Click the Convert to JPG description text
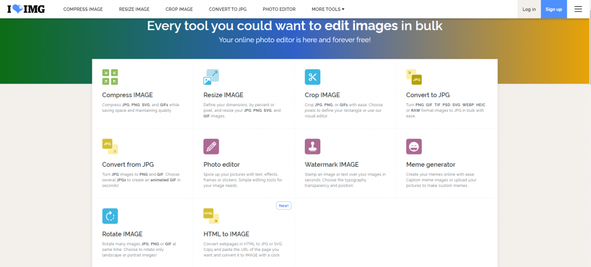 point(445,111)
